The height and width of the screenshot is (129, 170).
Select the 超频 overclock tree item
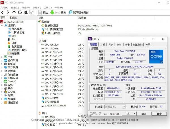(x=14, y=43)
